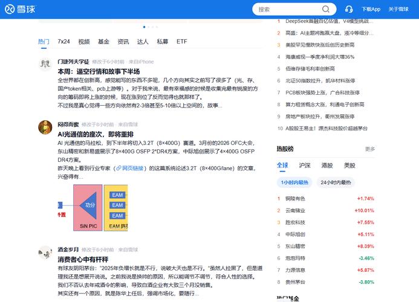The width and height of the screenshot is (419, 302).
Task: Switch to the 视频 tab
Action: [x=84, y=42]
